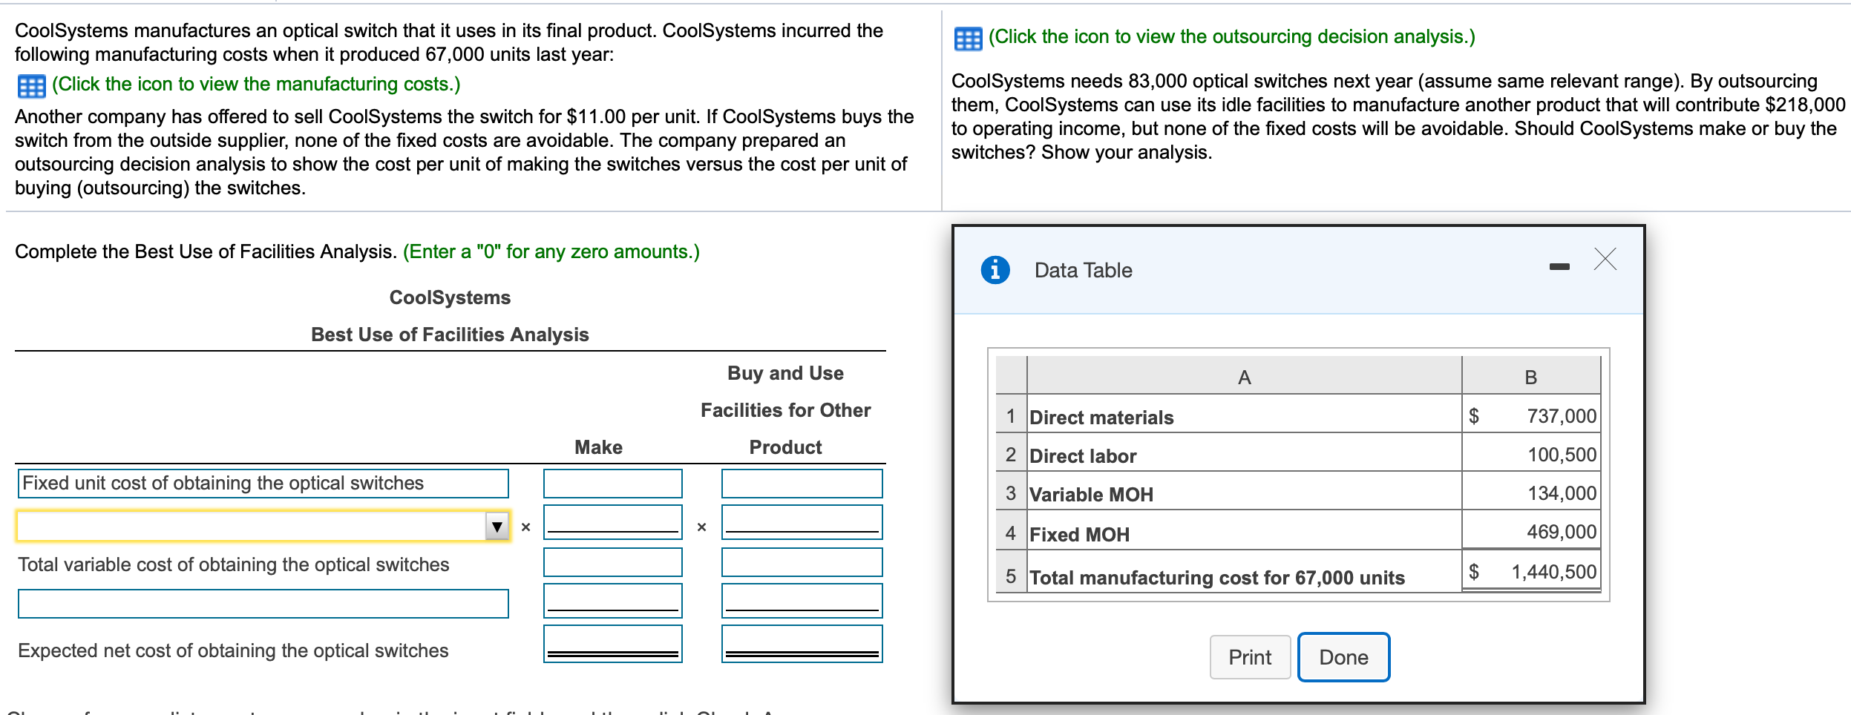
Task: Click column B header in the data table
Action: [x=1532, y=377]
